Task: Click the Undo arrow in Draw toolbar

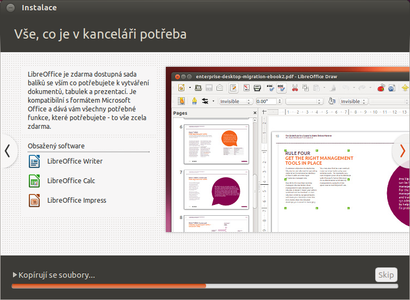Action: tap(346, 88)
